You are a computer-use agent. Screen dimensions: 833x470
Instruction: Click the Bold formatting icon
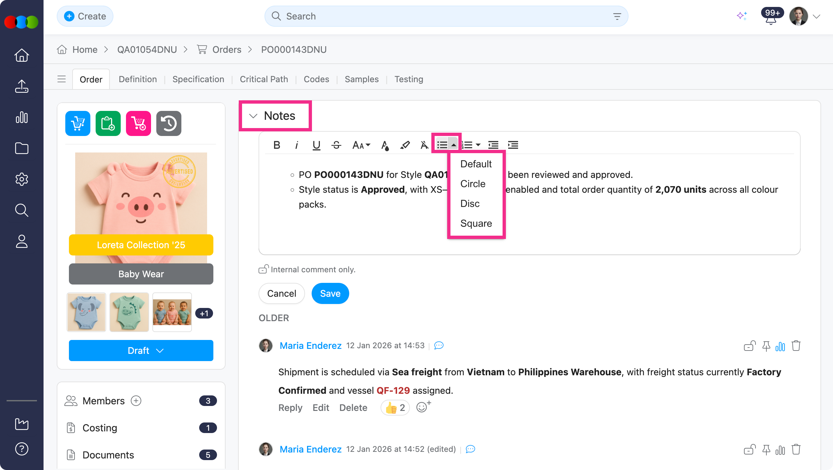click(x=277, y=145)
